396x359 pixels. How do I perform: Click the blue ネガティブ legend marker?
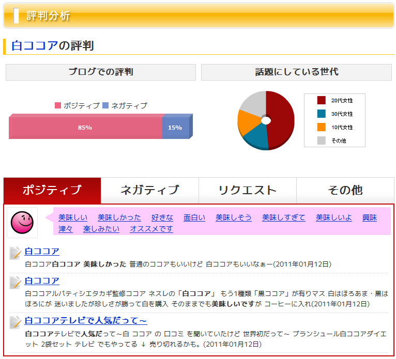[x=105, y=105]
